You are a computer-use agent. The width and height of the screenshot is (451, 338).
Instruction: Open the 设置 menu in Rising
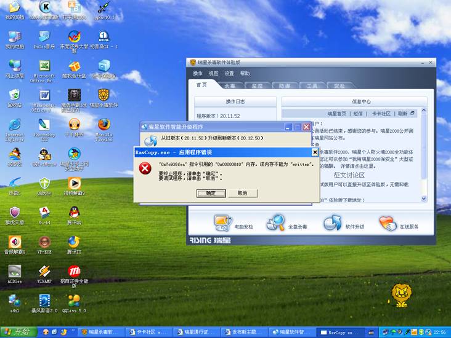(229, 74)
